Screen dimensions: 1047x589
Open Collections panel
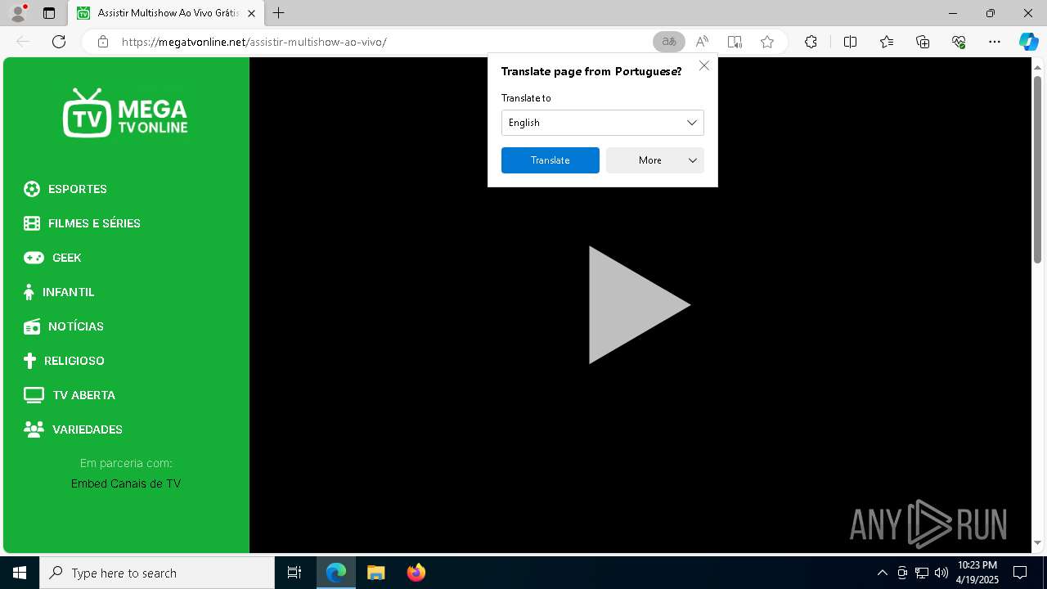[923, 42]
